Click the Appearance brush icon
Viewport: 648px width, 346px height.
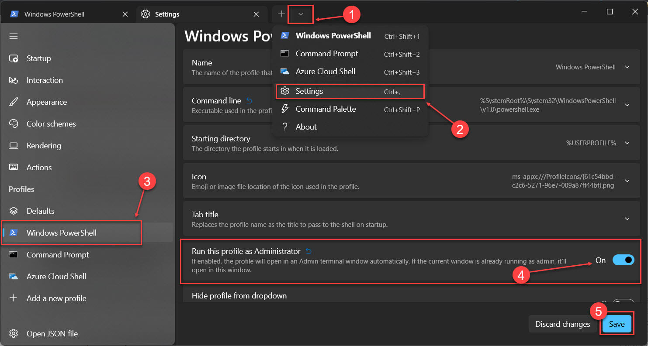14,102
